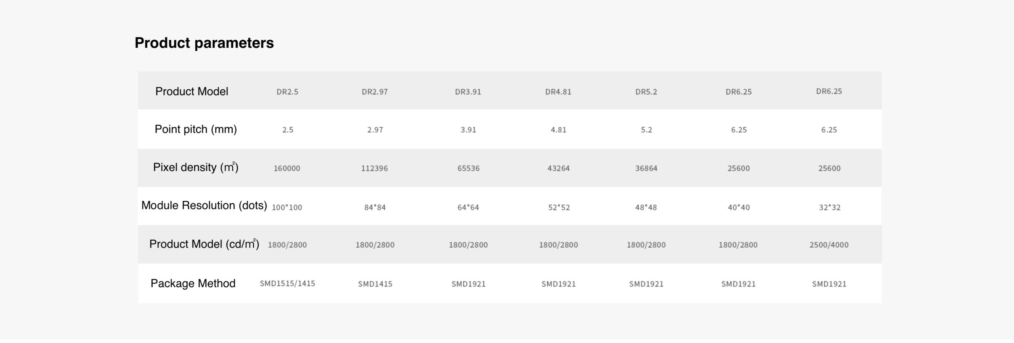Click the Product parameters heading
This screenshot has width=1014, height=343.
tap(204, 43)
